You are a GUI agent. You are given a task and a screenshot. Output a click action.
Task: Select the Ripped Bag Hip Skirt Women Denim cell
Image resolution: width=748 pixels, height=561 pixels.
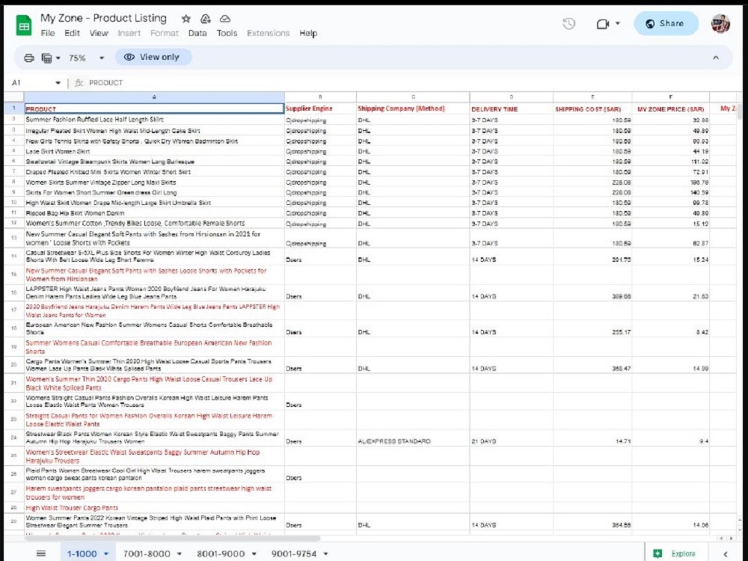[x=154, y=212]
